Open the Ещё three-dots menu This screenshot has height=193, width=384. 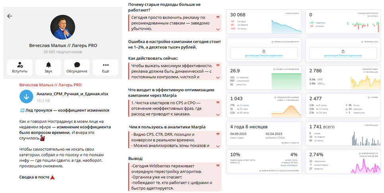(x=105, y=67)
